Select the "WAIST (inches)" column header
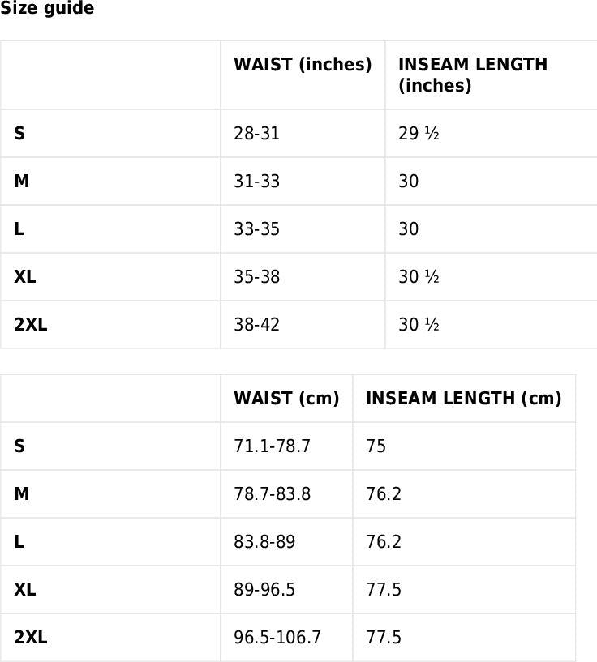 [303, 65]
